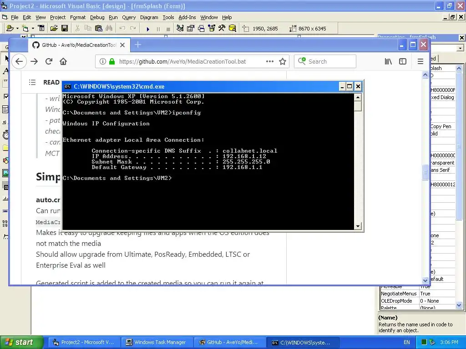466x349 pixels.
Task: Show site information via the info icon
Action: [x=102, y=61]
